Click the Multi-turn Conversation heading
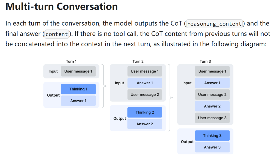 (61, 7)
